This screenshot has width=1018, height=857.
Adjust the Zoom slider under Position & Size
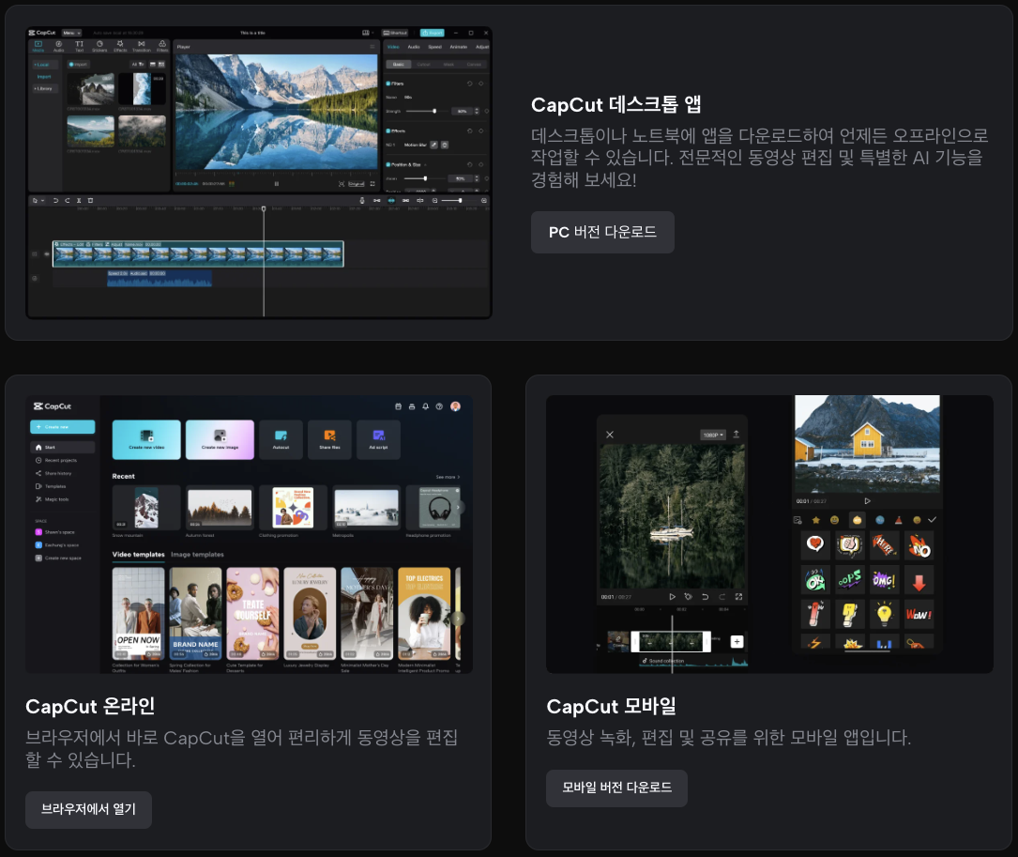[425, 178]
